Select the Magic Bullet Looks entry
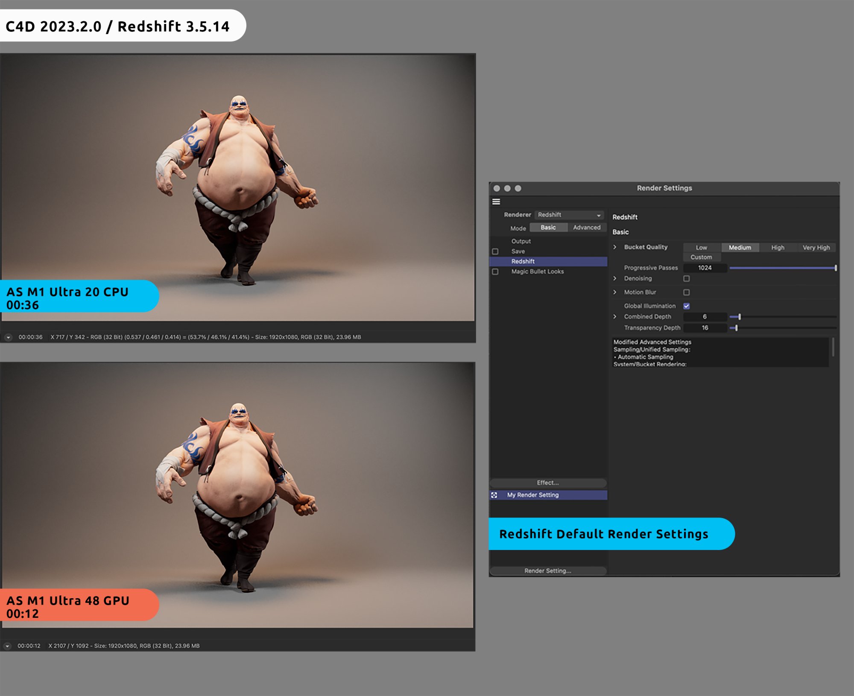This screenshot has width=854, height=696. pyautogui.click(x=538, y=272)
